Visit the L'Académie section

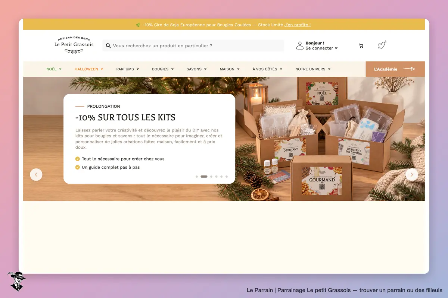click(x=395, y=69)
